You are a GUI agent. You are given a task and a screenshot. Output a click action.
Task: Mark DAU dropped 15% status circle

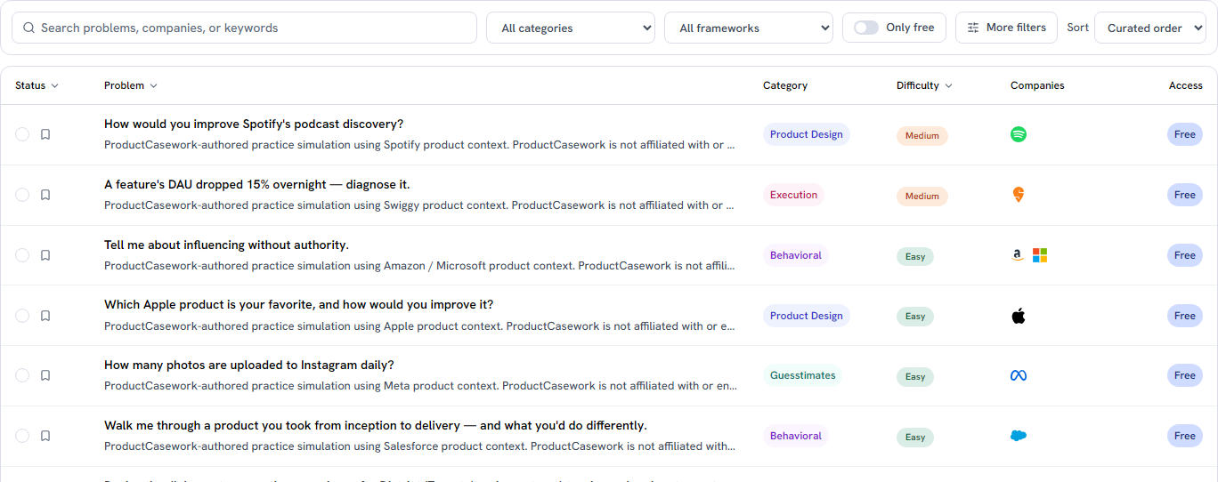pyautogui.click(x=22, y=195)
